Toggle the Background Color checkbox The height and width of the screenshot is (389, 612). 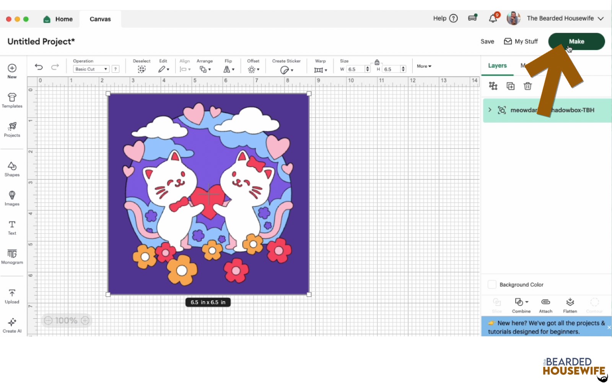pyautogui.click(x=492, y=285)
